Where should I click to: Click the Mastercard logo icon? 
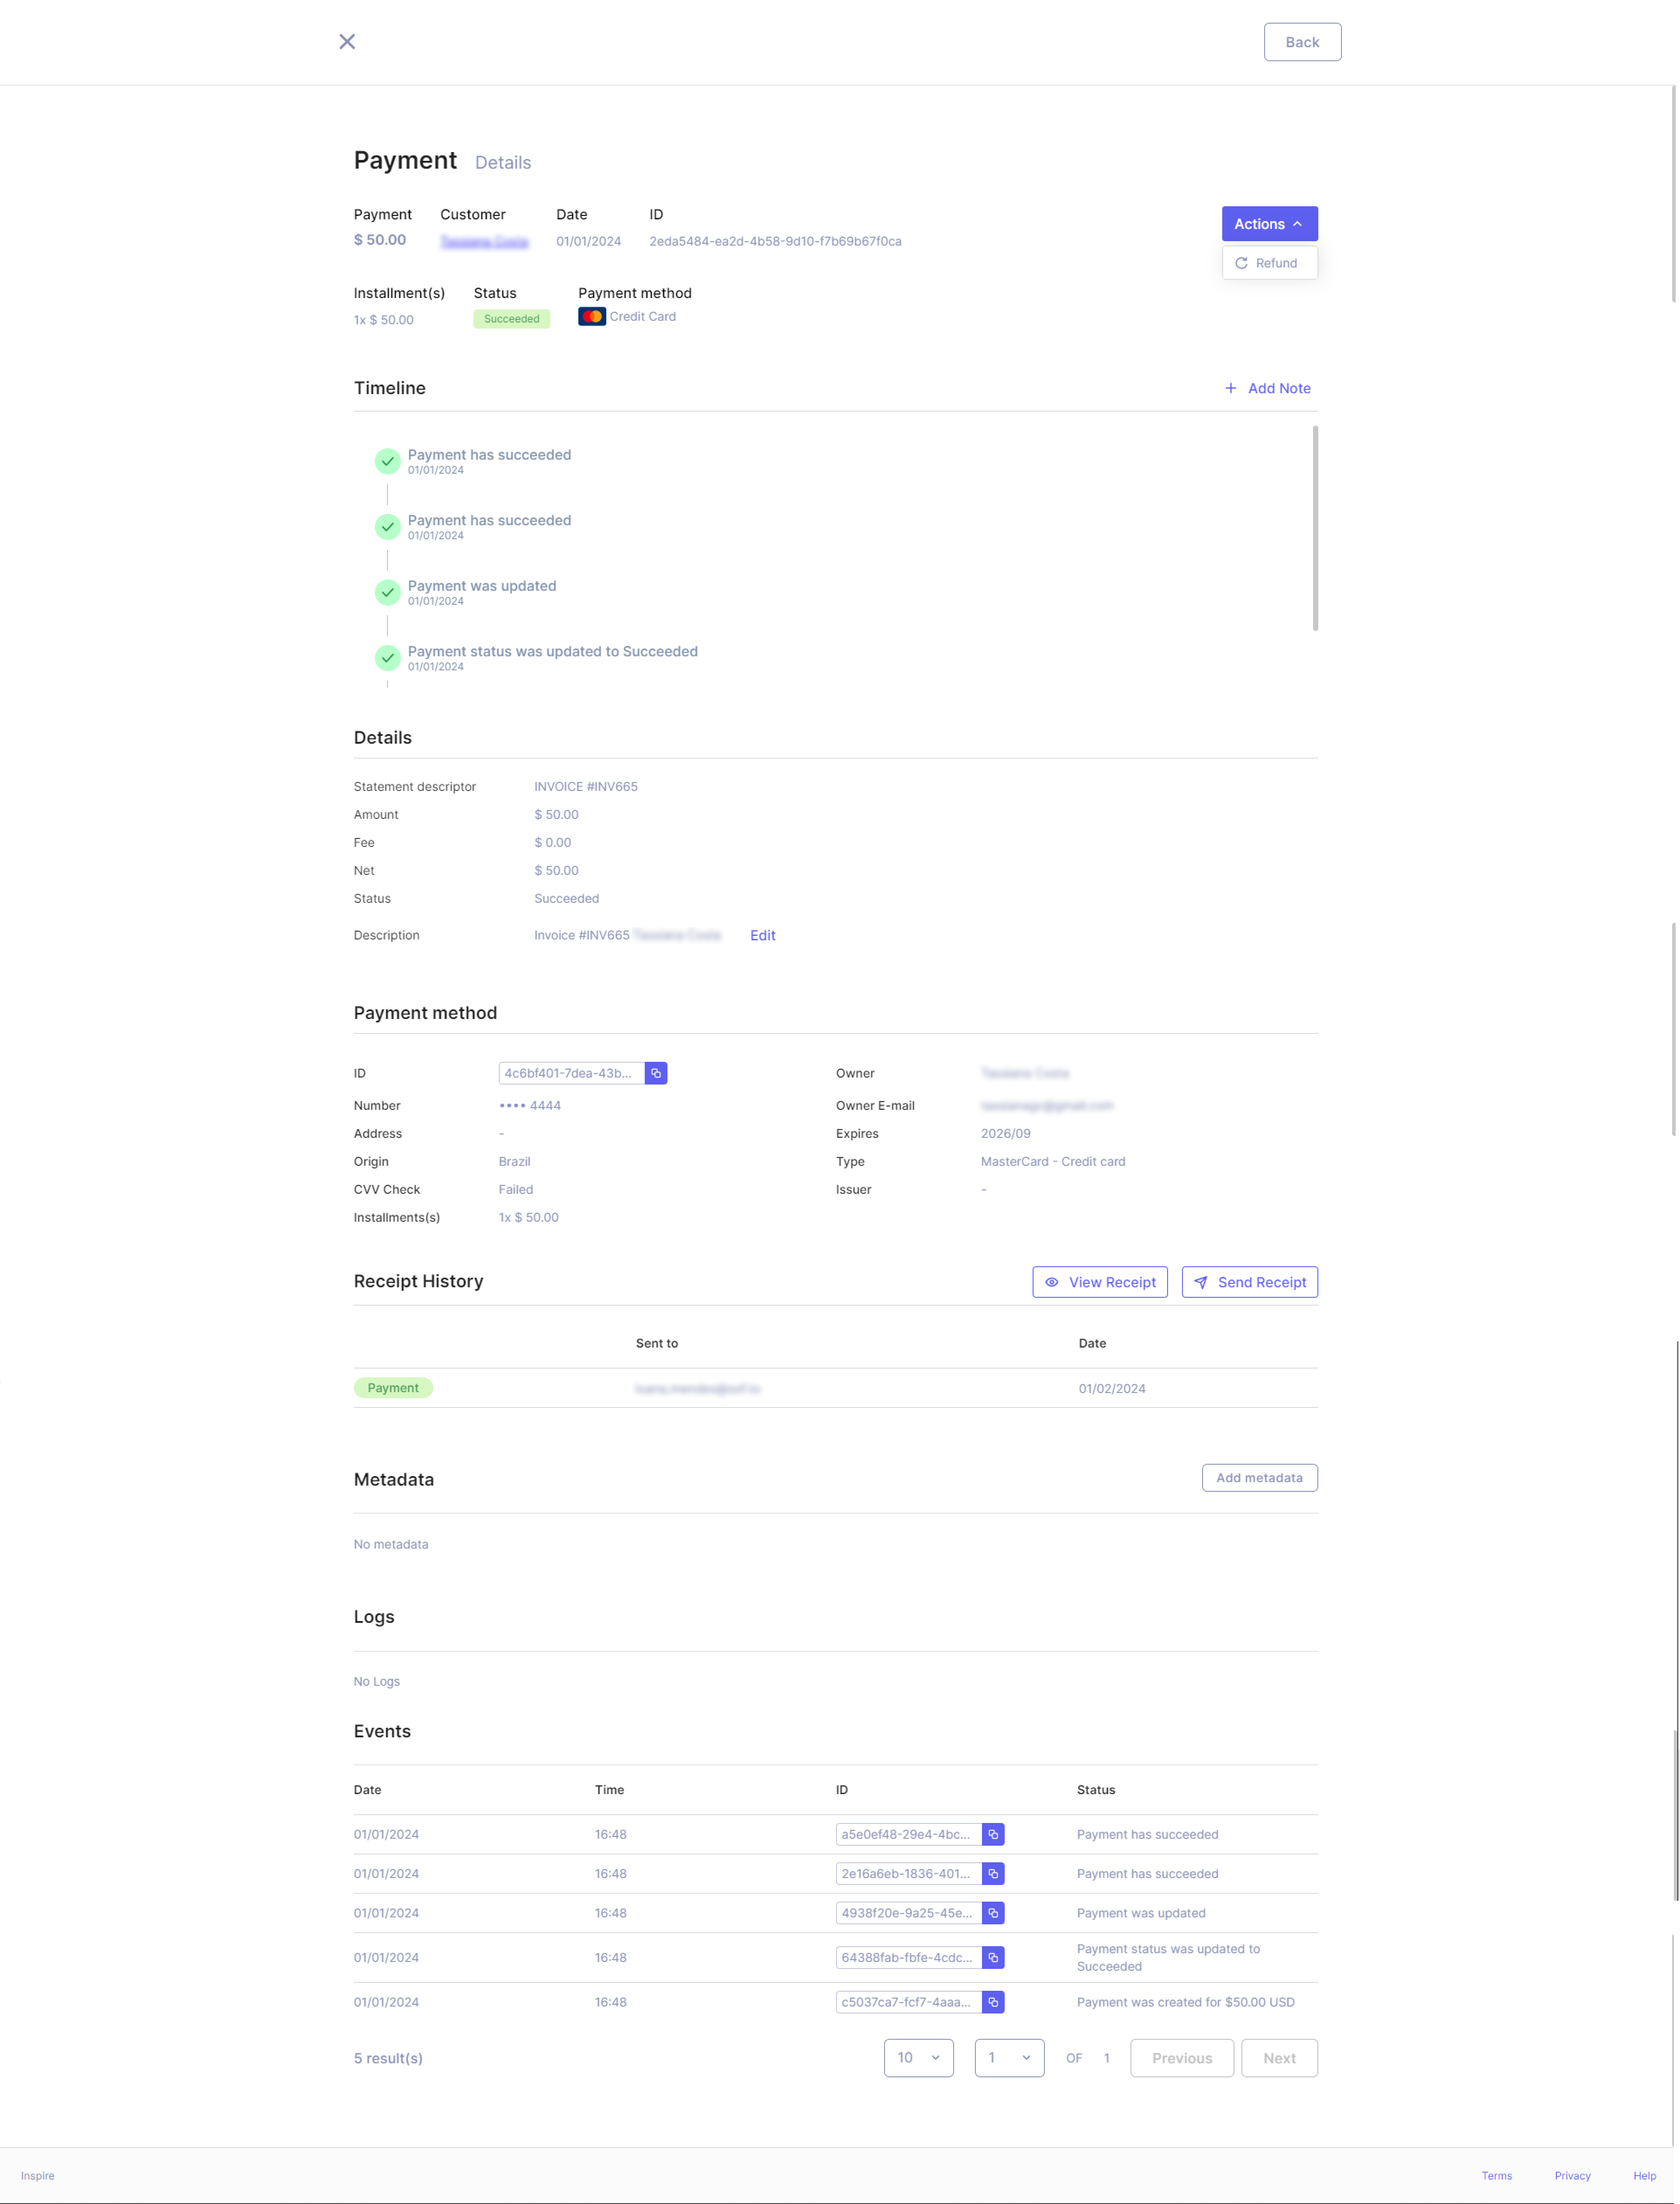click(592, 316)
